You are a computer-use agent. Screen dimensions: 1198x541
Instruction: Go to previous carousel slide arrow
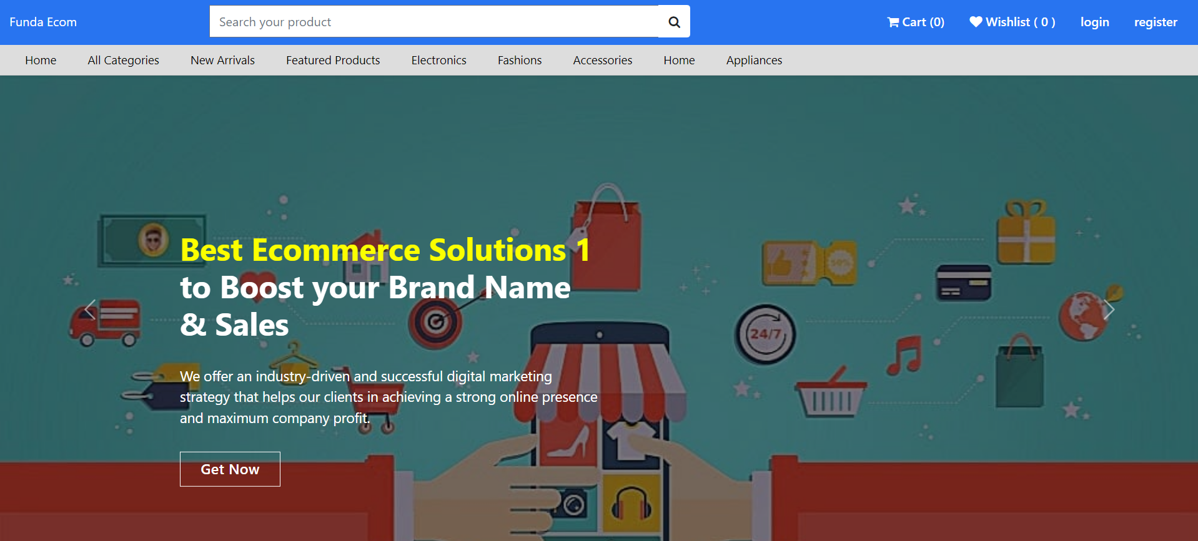click(90, 309)
